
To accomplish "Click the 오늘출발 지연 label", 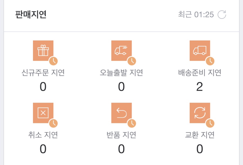I will [121, 73].
